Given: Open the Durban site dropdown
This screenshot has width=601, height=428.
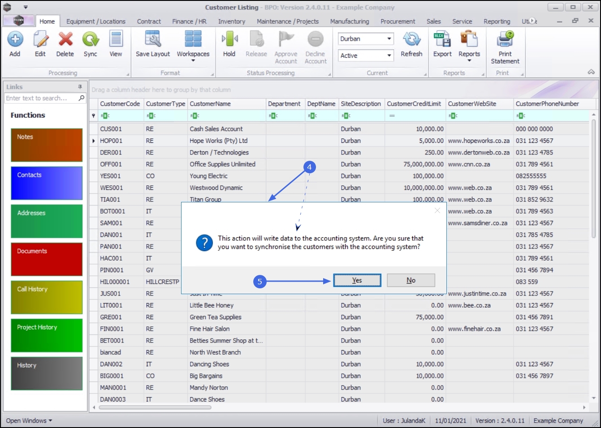Looking at the screenshot, I should 389,39.
